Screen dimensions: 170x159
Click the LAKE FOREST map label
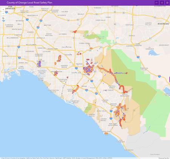(108, 90)
